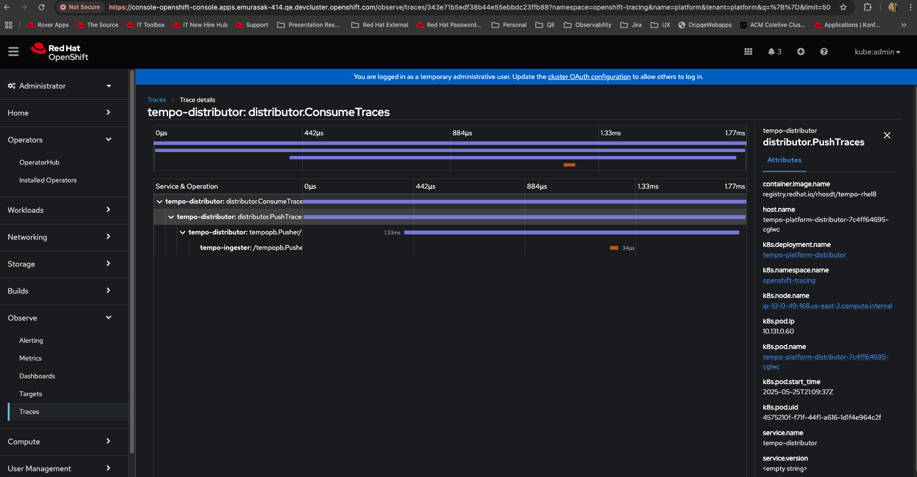Click the browser address bar URL

pyautogui.click(x=469, y=7)
